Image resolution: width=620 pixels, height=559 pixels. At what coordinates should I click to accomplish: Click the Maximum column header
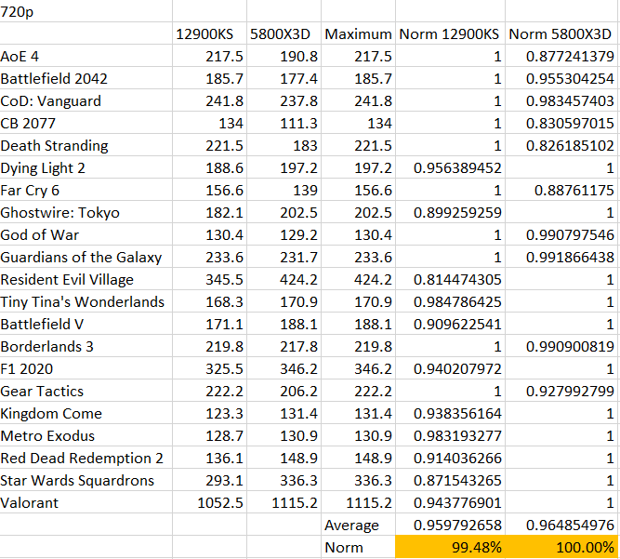tap(358, 33)
